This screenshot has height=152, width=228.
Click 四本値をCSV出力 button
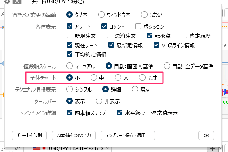(74, 135)
